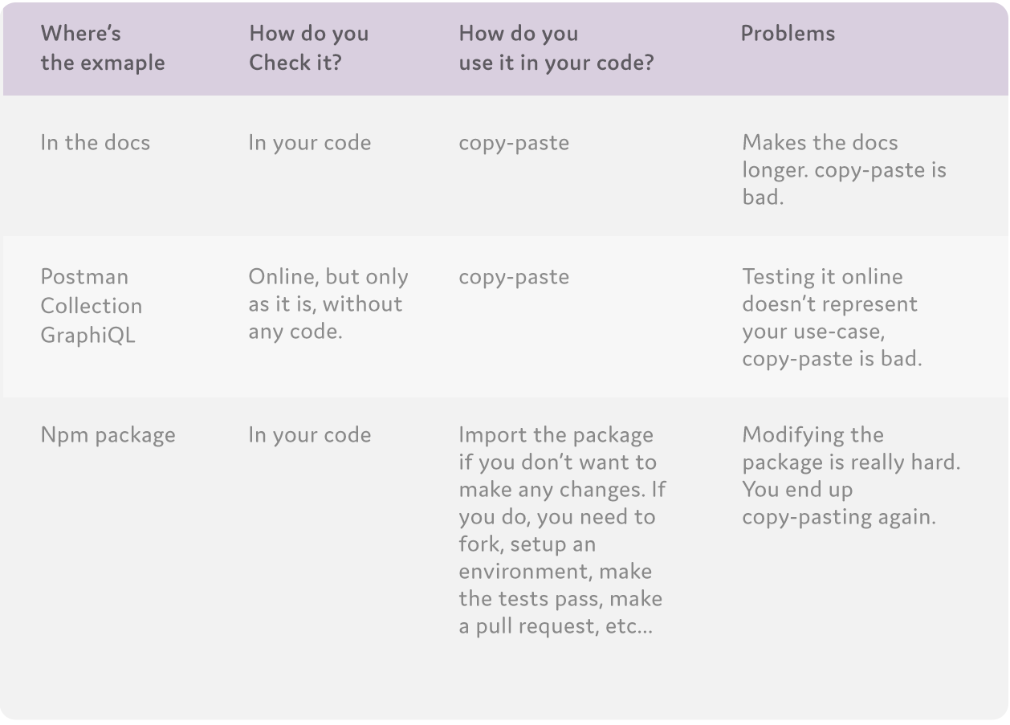Select the "Problems" column header
1010x725 pixels.
point(788,34)
